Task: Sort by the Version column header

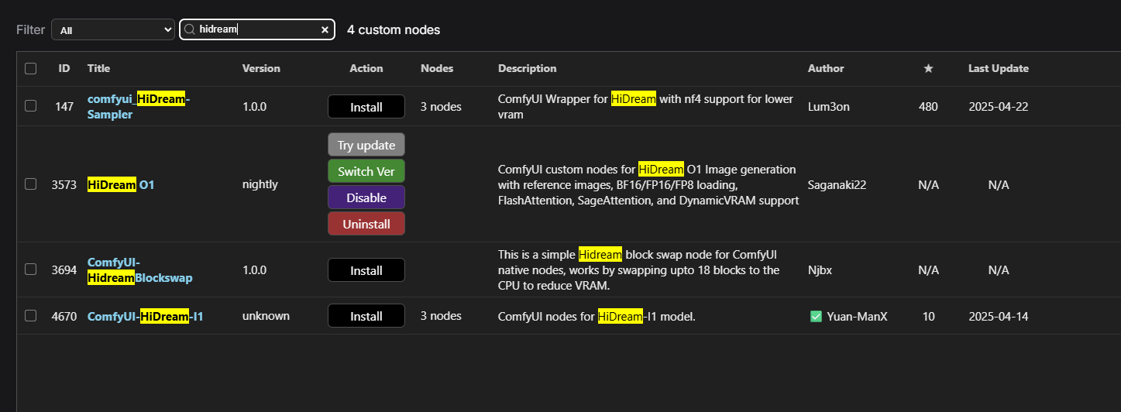Action: click(x=261, y=68)
